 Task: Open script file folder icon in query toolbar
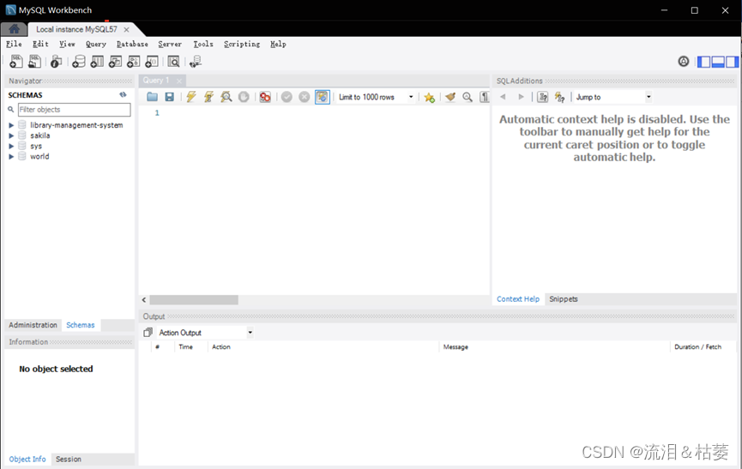[152, 97]
